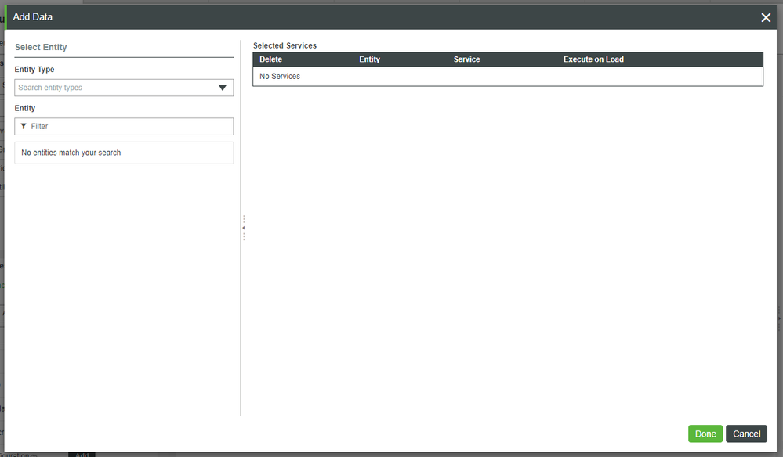
Task: Click the Selected Services label
Action: pos(285,45)
